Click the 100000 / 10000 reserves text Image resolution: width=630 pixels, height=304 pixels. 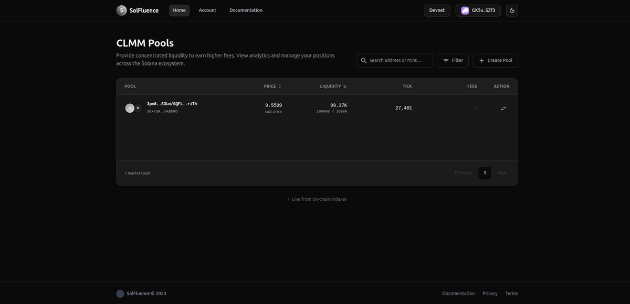coord(332,112)
